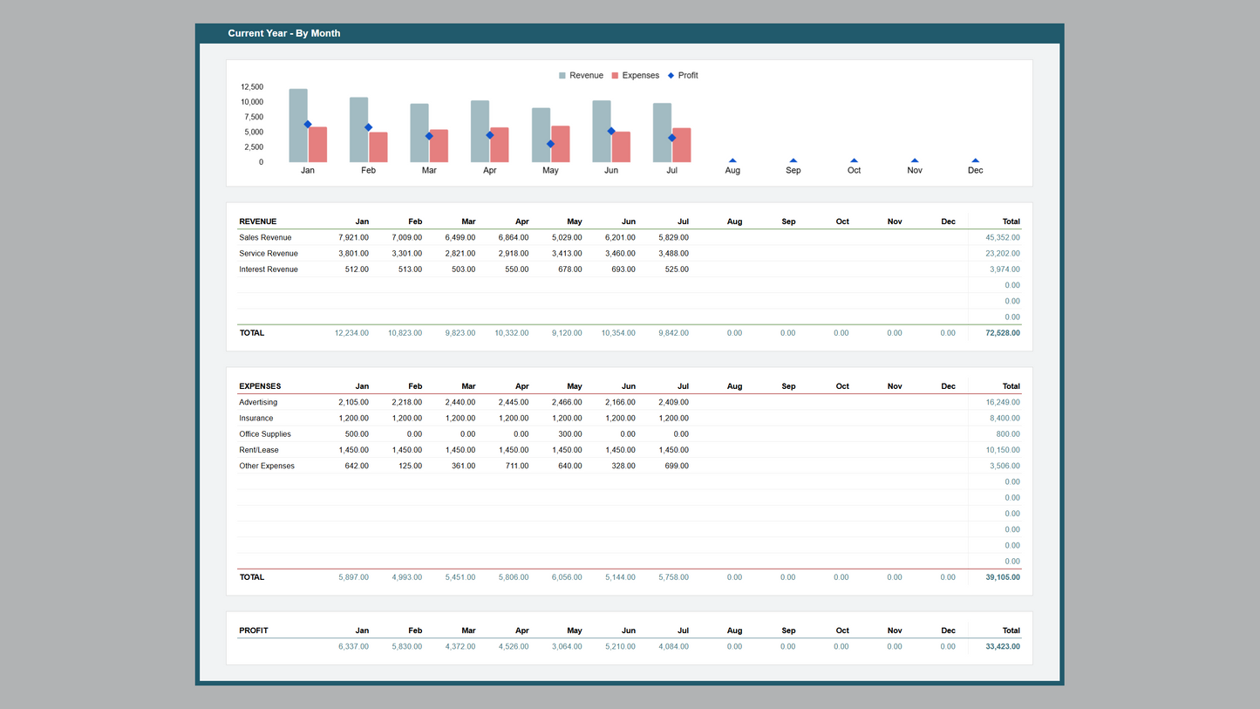Select the March profit diamond marker
Image resolution: width=1260 pixels, height=709 pixels.
pos(429,136)
